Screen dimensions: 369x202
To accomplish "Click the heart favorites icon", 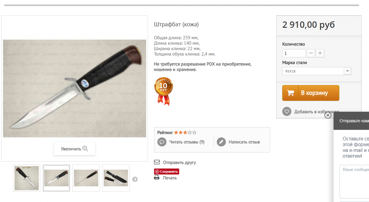I will click(287, 112).
